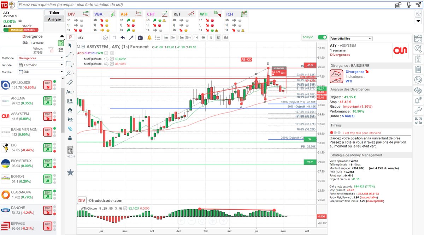The width and height of the screenshot is (424, 235).
Task: Enable magnet snap mode
Action: (x=70, y=110)
